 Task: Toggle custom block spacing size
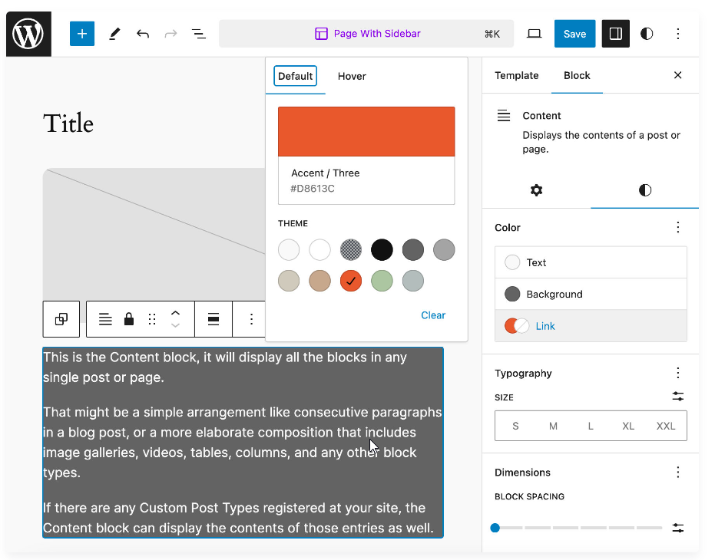point(678,528)
